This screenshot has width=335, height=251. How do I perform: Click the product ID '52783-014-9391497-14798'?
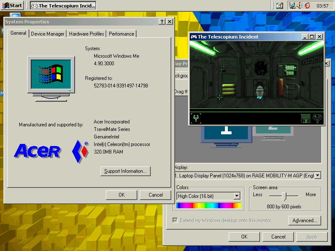pos(121,86)
